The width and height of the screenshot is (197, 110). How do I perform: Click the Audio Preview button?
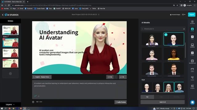click(120, 102)
